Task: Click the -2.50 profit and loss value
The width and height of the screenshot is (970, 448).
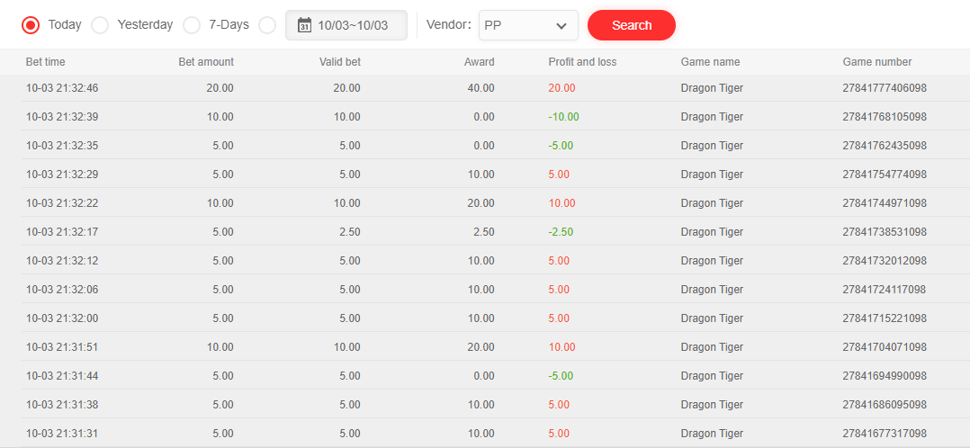Action: (561, 232)
